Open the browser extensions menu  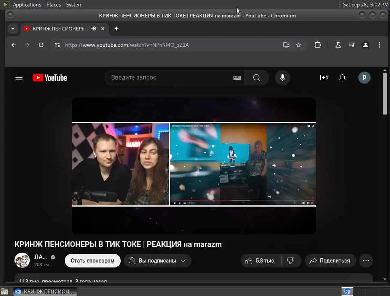point(318,45)
